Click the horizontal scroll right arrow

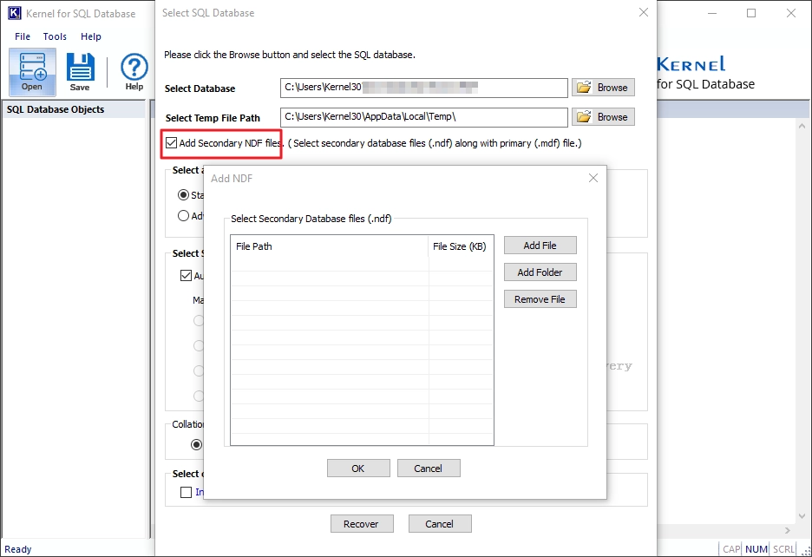(788, 531)
